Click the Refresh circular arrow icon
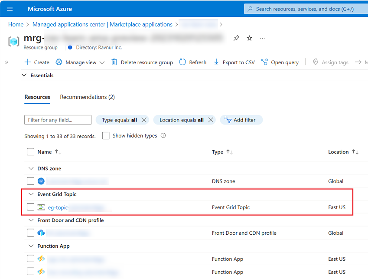This screenshot has height=279, width=368. click(182, 62)
